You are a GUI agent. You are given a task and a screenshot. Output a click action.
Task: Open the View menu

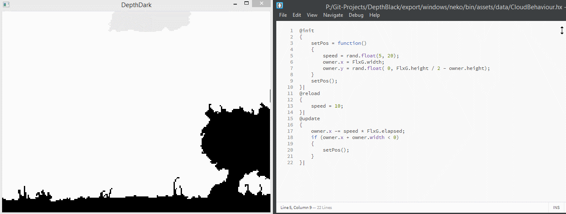pyautogui.click(x=312, y=15)
